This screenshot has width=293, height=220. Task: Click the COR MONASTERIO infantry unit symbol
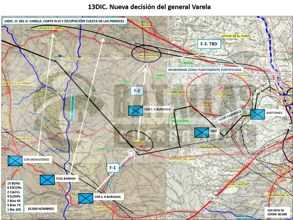15,161
